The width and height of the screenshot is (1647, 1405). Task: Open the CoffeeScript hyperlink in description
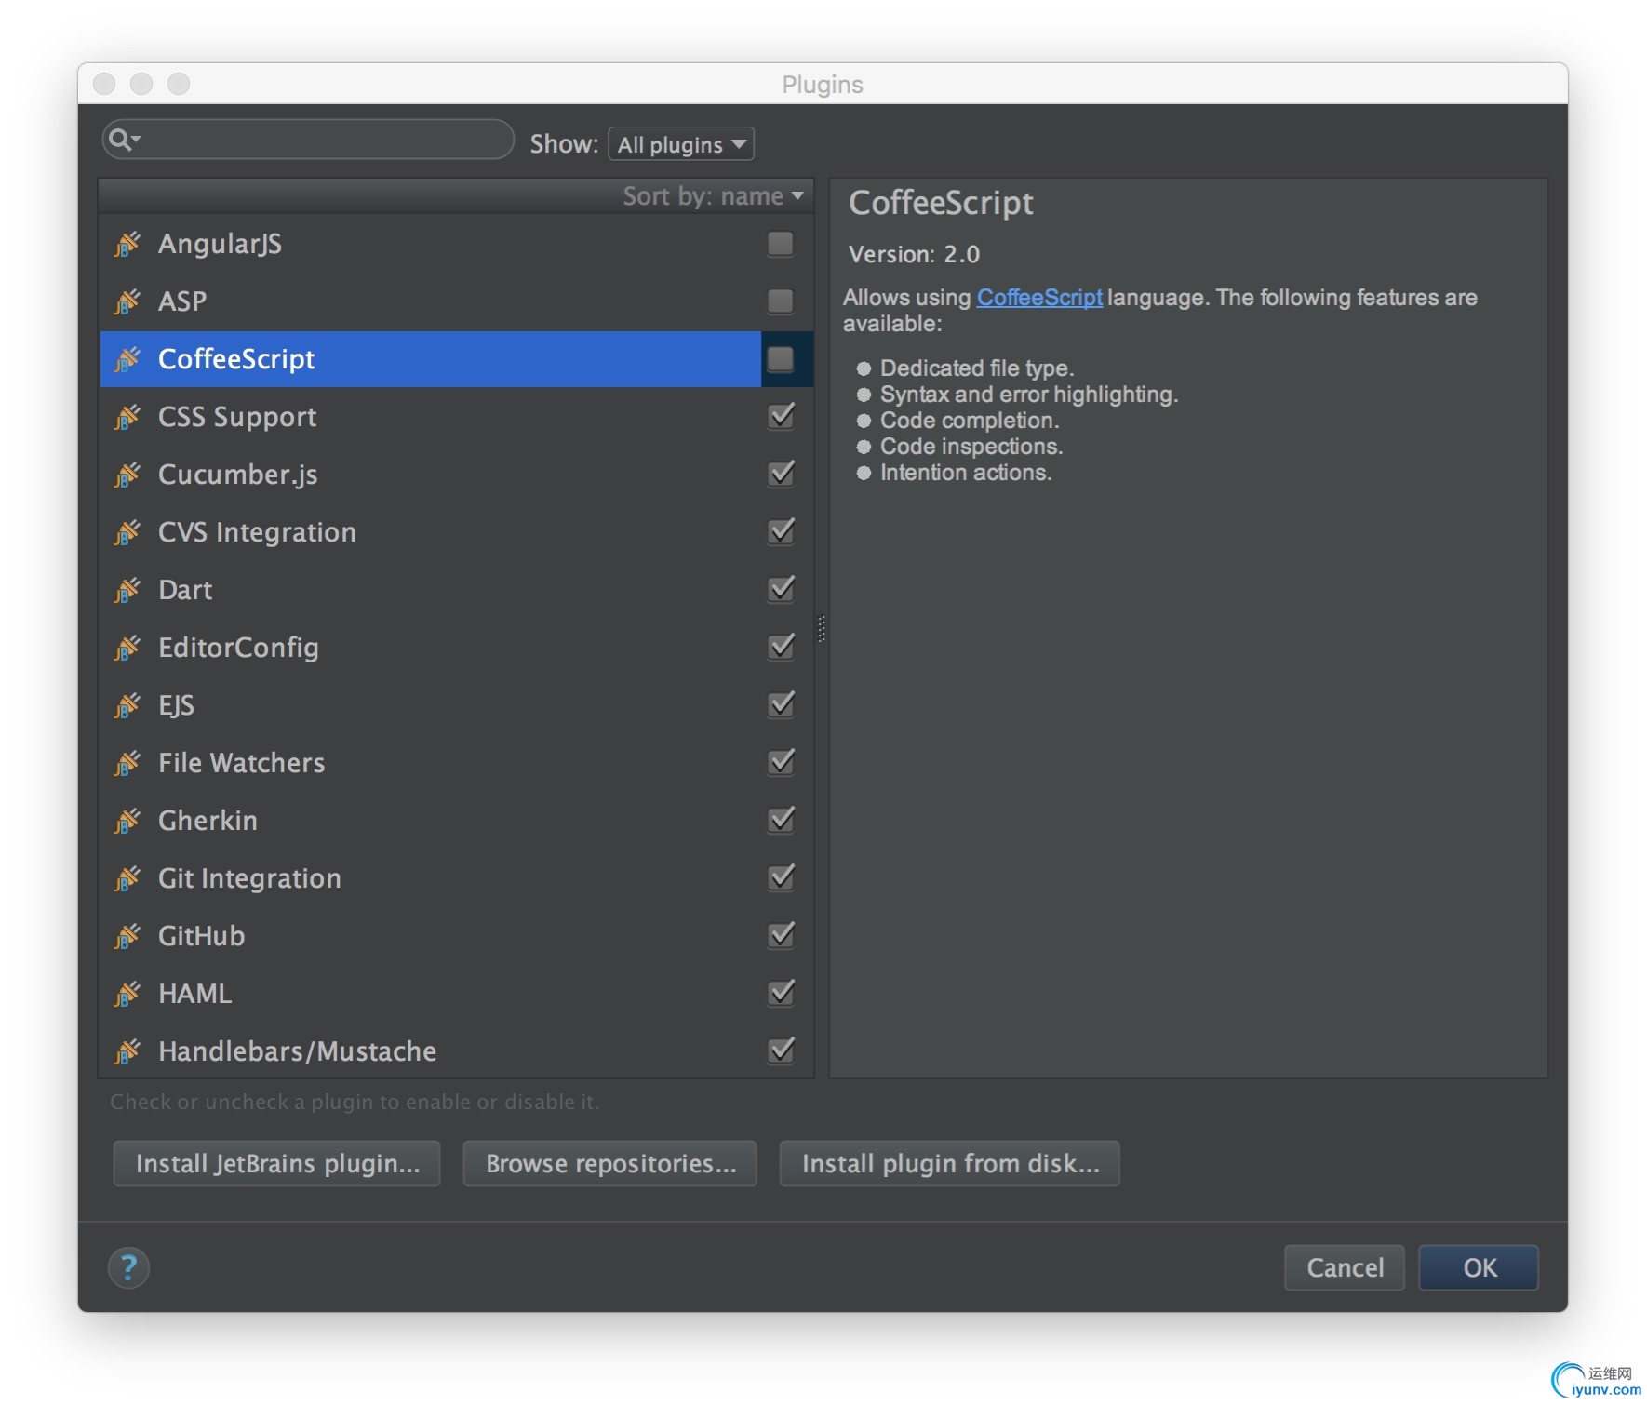[x=1039, y=298]
